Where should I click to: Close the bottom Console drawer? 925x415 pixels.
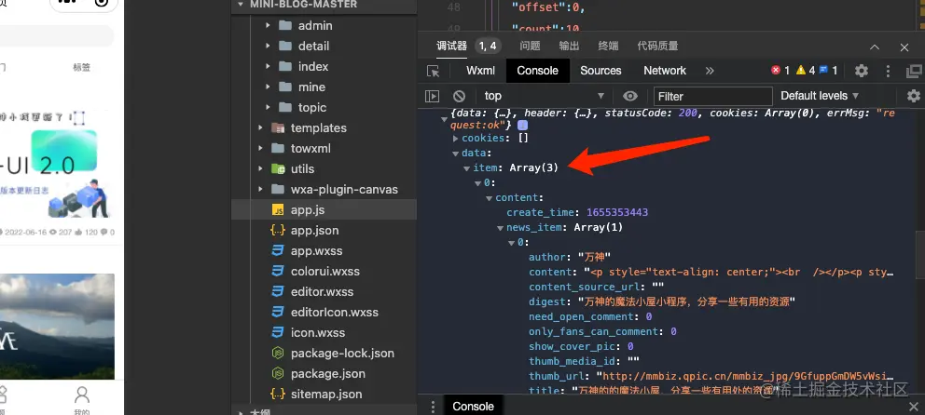pos(913,407)
